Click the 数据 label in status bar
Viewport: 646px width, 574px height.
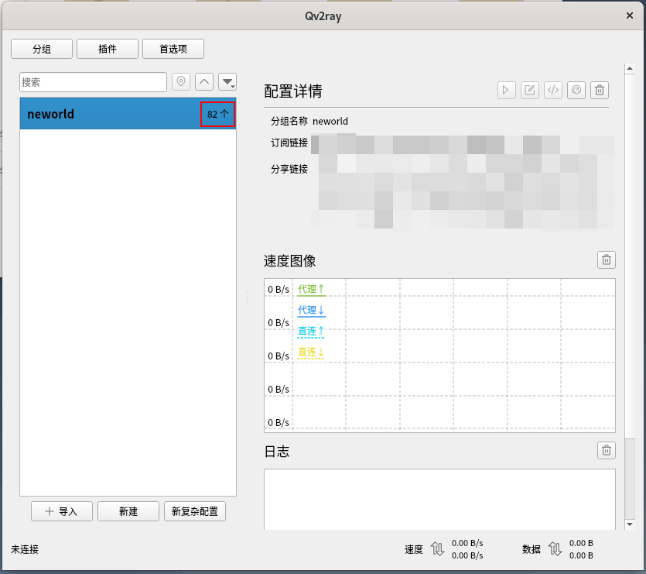coord(531,550)
